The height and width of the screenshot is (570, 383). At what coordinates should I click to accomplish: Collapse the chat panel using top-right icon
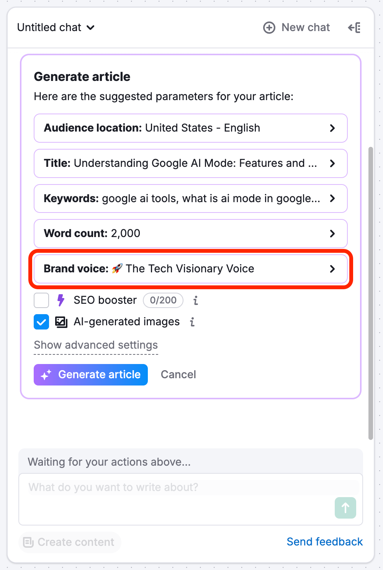click(354, 28)
